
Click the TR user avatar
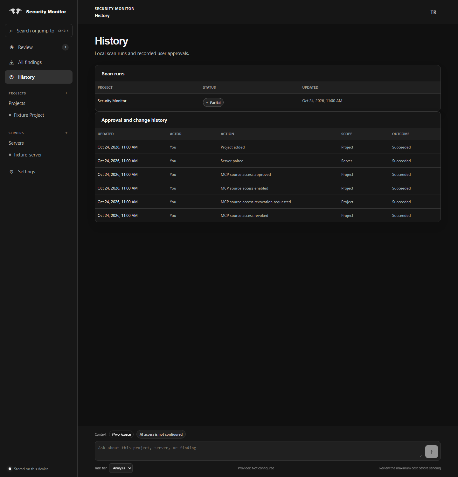tap(434, 12)
